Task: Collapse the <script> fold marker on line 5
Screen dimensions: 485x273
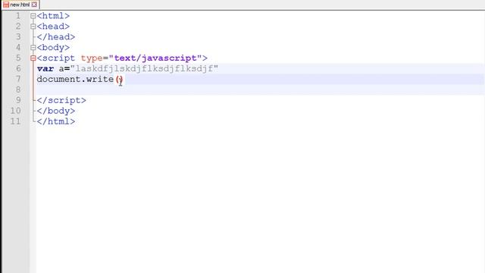Action: [33, 58]
